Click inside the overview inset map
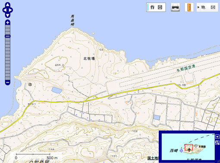The width and height of the screenshot is (220, 163). coord(188,147)
